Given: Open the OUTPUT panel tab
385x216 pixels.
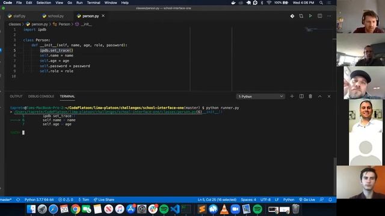Looking at the screenshot, I should click(16, 97).
